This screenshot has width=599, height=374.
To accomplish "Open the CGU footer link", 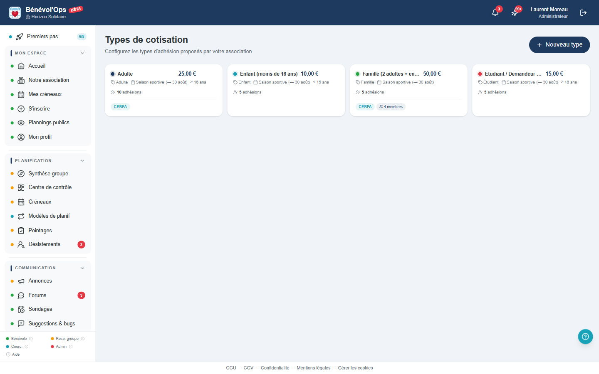I will 231,368.
